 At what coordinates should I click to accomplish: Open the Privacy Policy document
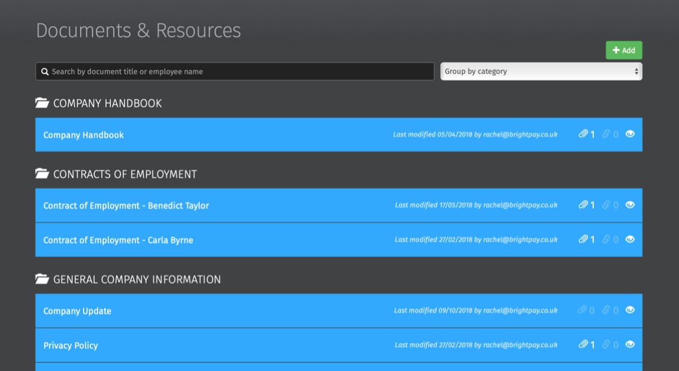[x=70, y=346]
